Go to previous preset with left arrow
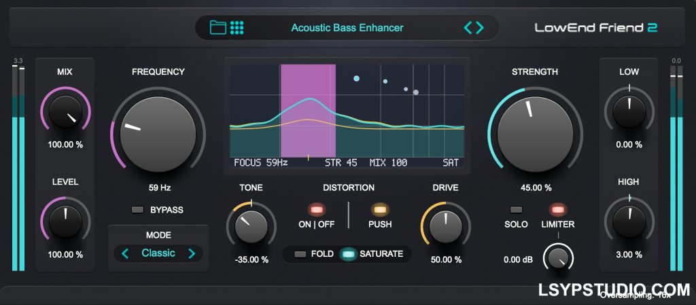The image size is (696, 305). pos(468,28)
